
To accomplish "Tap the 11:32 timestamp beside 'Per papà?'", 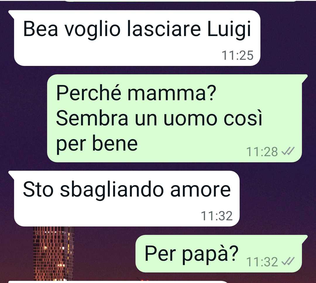I will pos(262,262).
